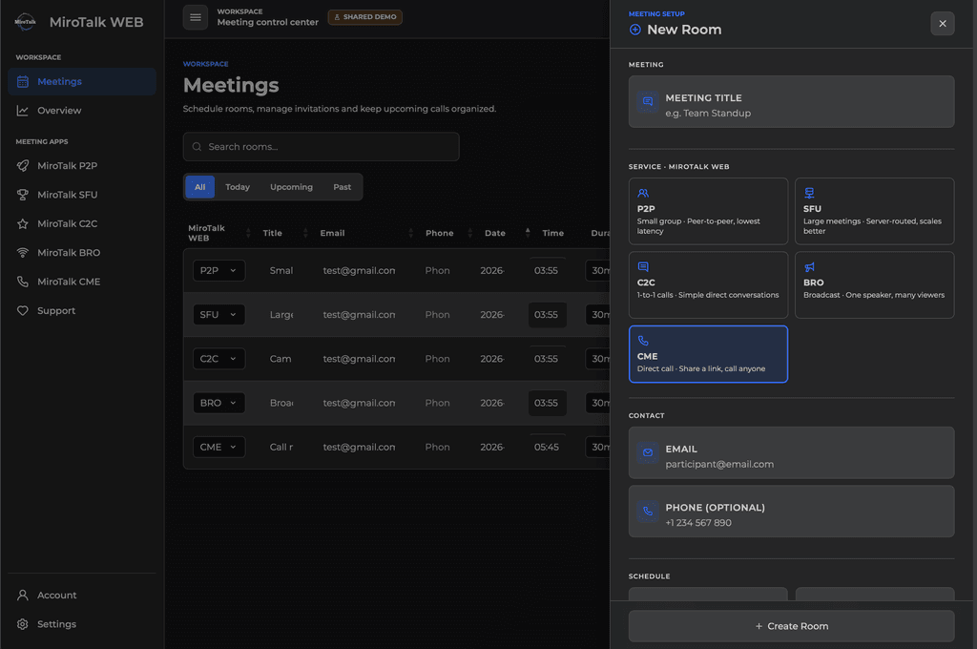Select the BRO service card
Viewport: 977px width, 649px height.
pyautogui.click(x=875, y=285)
